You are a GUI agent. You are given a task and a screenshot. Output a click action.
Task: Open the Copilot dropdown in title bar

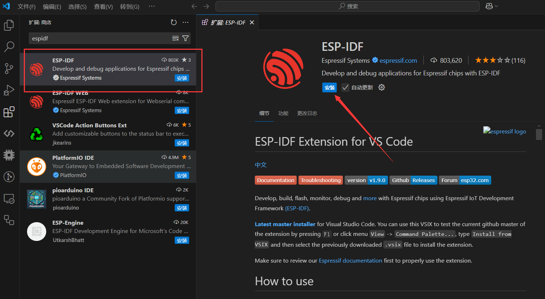pos(492,6)
